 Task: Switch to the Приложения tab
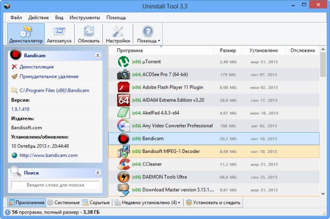tap(26, 202)
